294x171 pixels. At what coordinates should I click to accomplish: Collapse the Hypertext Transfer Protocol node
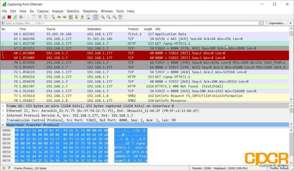[x=3, y=125]
